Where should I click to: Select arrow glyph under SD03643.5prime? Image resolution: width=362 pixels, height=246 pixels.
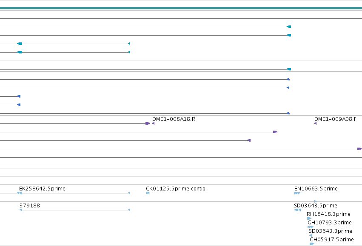tap(297, 210)
